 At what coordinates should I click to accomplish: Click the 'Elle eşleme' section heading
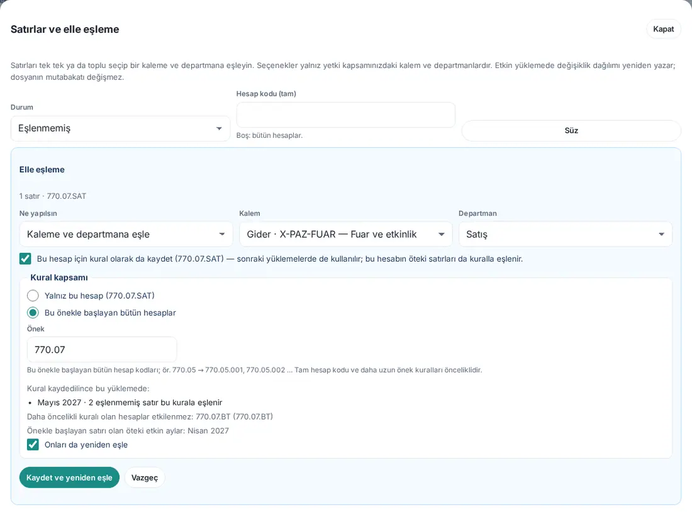click(x=42, y=169)
